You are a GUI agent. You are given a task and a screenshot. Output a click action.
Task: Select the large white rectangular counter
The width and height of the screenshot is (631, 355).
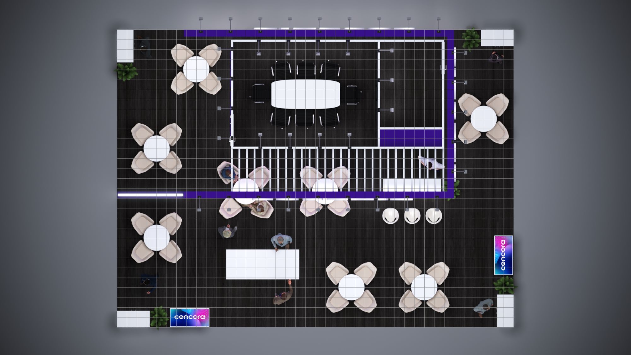click(x=262, y=264)
